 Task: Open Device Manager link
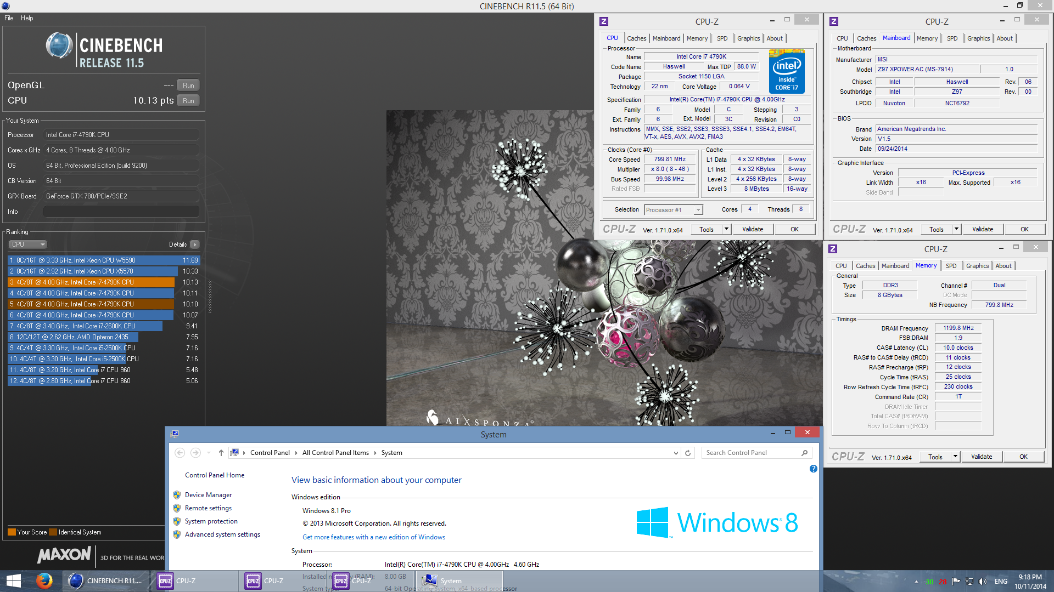(208, 495)
